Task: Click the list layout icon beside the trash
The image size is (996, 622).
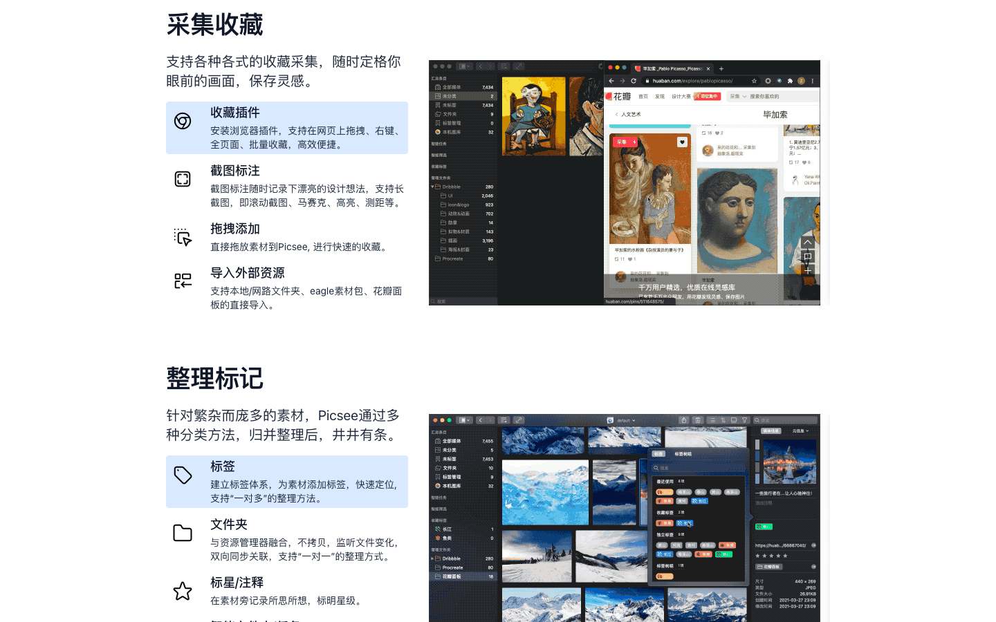Action: tap(712, 420)
